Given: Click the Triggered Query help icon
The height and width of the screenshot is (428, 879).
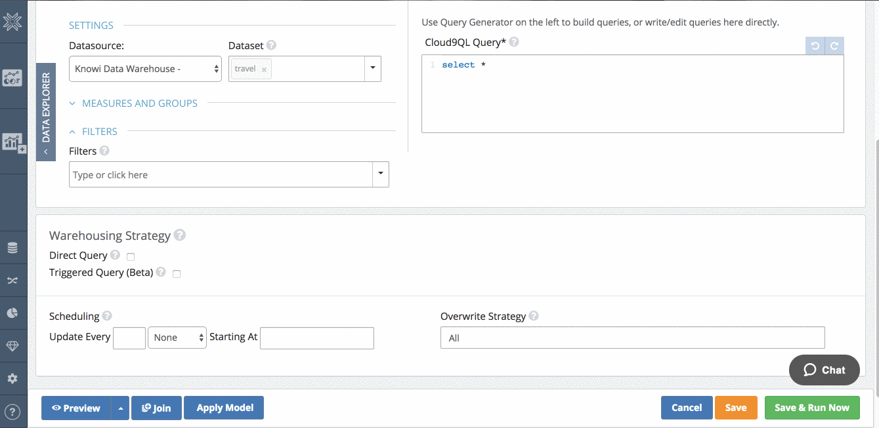Looking at the screenshot, I should pos(161,272).
